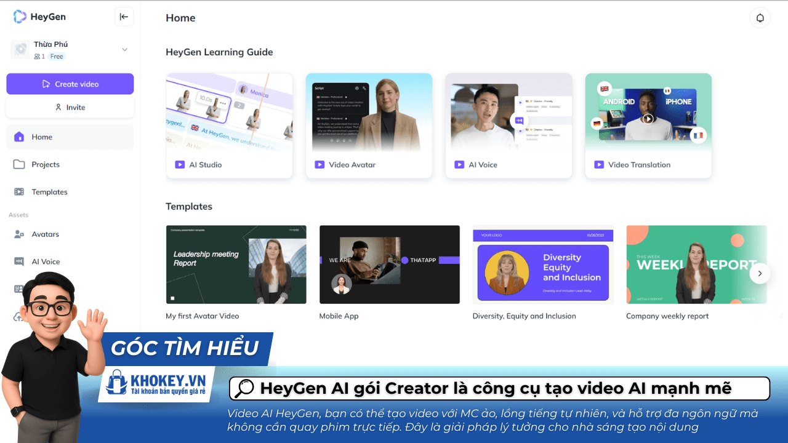Open the AI Studio learning guide card
Screen dimensions: 788x443
229,126
